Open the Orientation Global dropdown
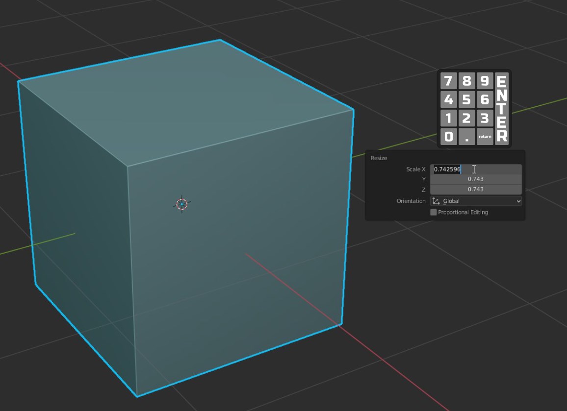This screenshot has height=411, width=567. 476,201
